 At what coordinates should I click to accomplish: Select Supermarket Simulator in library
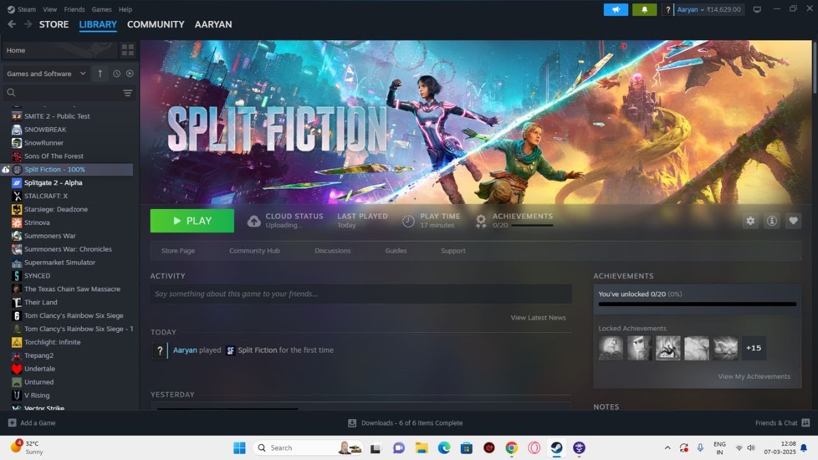point(59,263)
